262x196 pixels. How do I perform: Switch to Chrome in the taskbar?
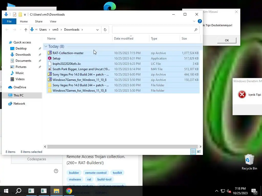[x=69, y=191]
